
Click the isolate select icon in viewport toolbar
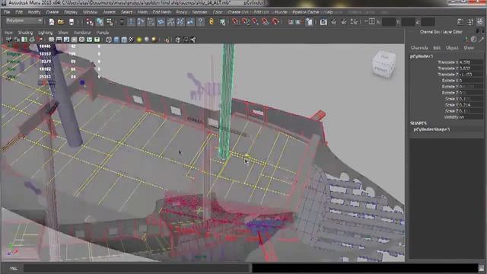point(167,40)
